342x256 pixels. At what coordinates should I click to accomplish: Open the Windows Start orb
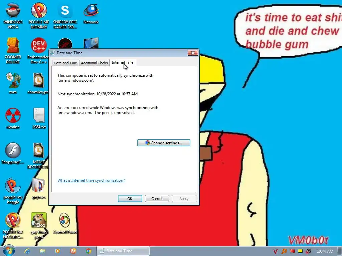tap(9, 251)
